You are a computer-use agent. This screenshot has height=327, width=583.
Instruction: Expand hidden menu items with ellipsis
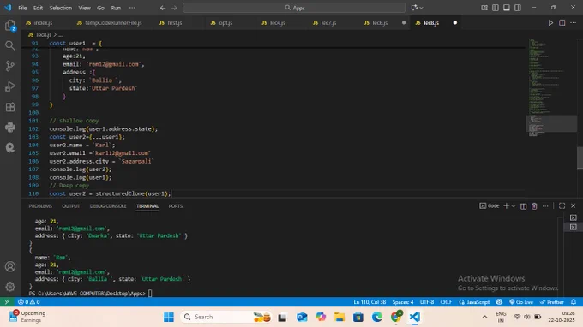pyautogui.click(x=132, y=8)
